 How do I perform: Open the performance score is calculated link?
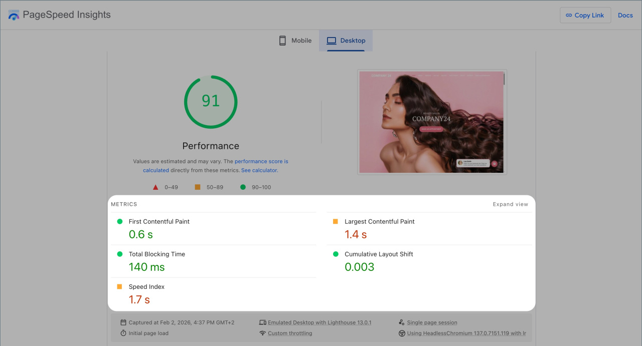pyautogui.click(x=261, y=162)
